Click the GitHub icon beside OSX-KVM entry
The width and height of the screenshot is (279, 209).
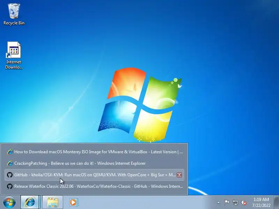[x=10, y=175]
